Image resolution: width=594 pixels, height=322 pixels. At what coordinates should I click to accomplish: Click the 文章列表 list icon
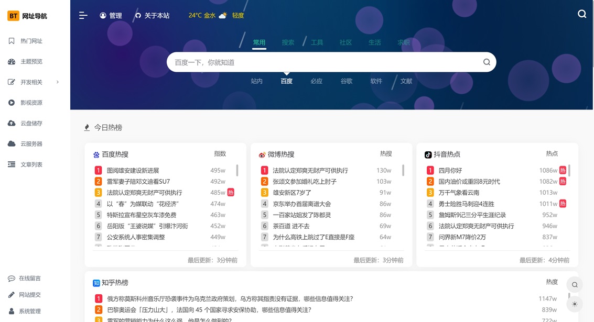(x=12, y=164)
